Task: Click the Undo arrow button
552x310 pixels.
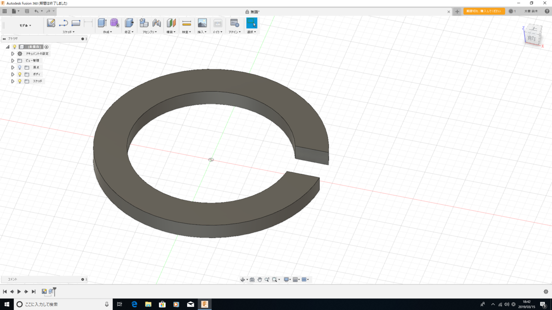Action: (36, 11)
